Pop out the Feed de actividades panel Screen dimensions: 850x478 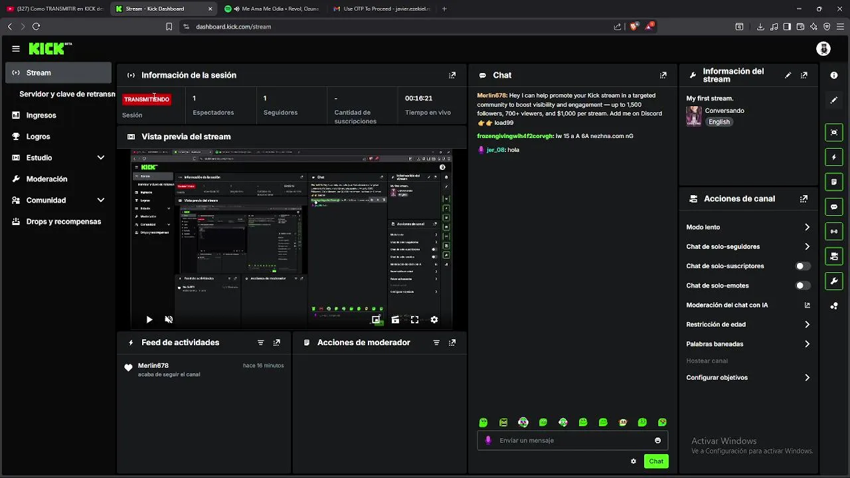tap(277, 343)
